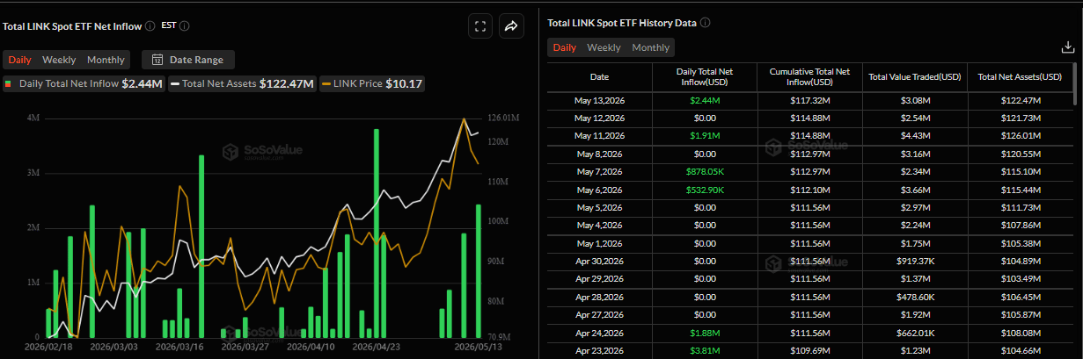Download history data with the download icon

pyautogui.click(x=1068, y=47)
